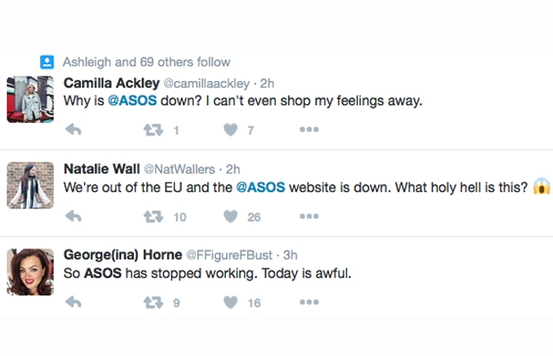Like Natalie Wall's tweet
The height and width of the screenshot is (356, 553).
pos(231,216)
